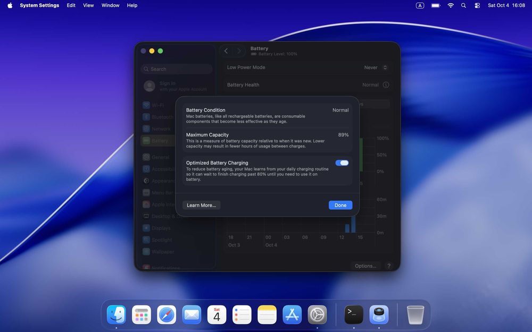Open the View menu
This screenshot has height=332, width=532.
[x=88, y=5]
